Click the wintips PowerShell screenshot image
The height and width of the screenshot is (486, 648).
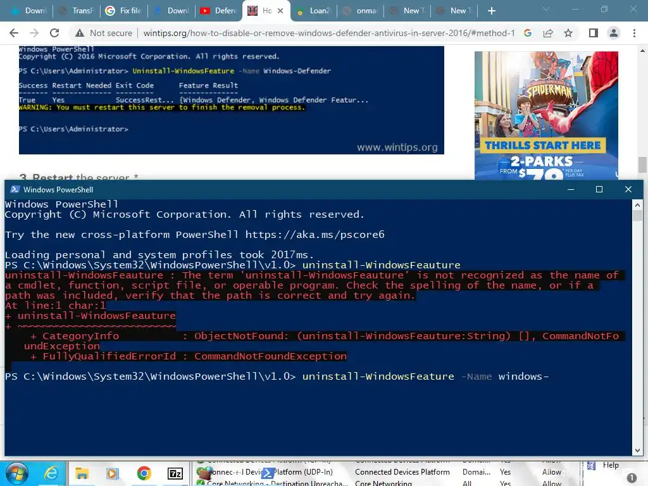[x=232, y=100]
